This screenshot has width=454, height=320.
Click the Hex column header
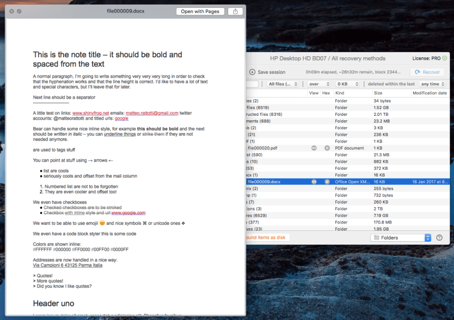326,93
